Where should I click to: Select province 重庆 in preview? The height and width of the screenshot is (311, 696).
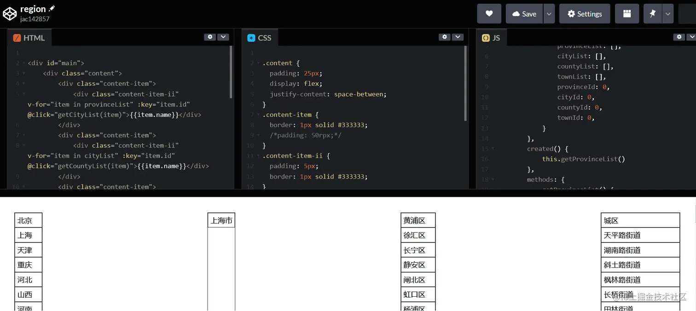pyautogui.click(x=28, y=265)
